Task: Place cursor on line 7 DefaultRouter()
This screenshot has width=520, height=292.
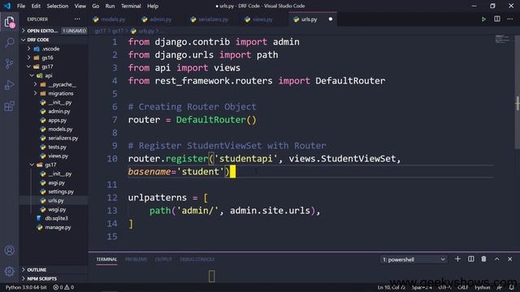Action: click(x=216, y=120)
